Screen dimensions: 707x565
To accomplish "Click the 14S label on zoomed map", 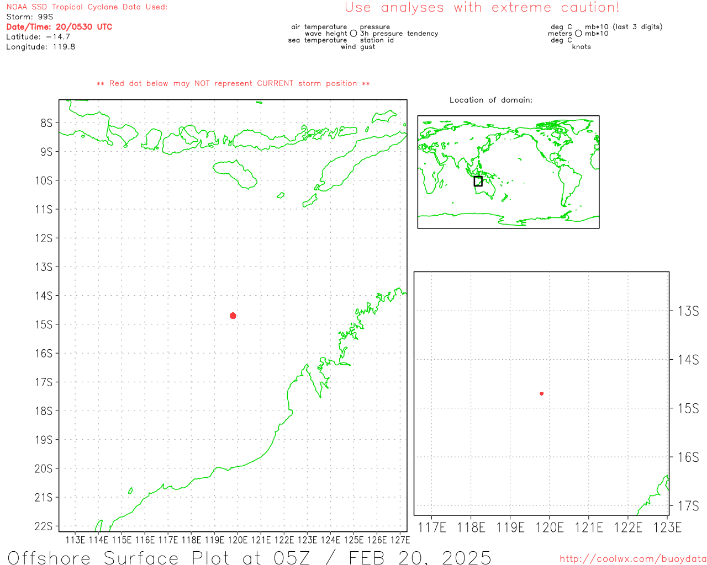I will (x=688, y=360).
